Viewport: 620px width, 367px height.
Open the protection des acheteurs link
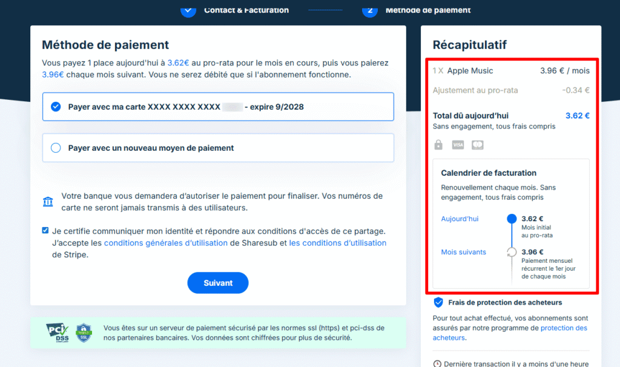click(x=564, y=328)
